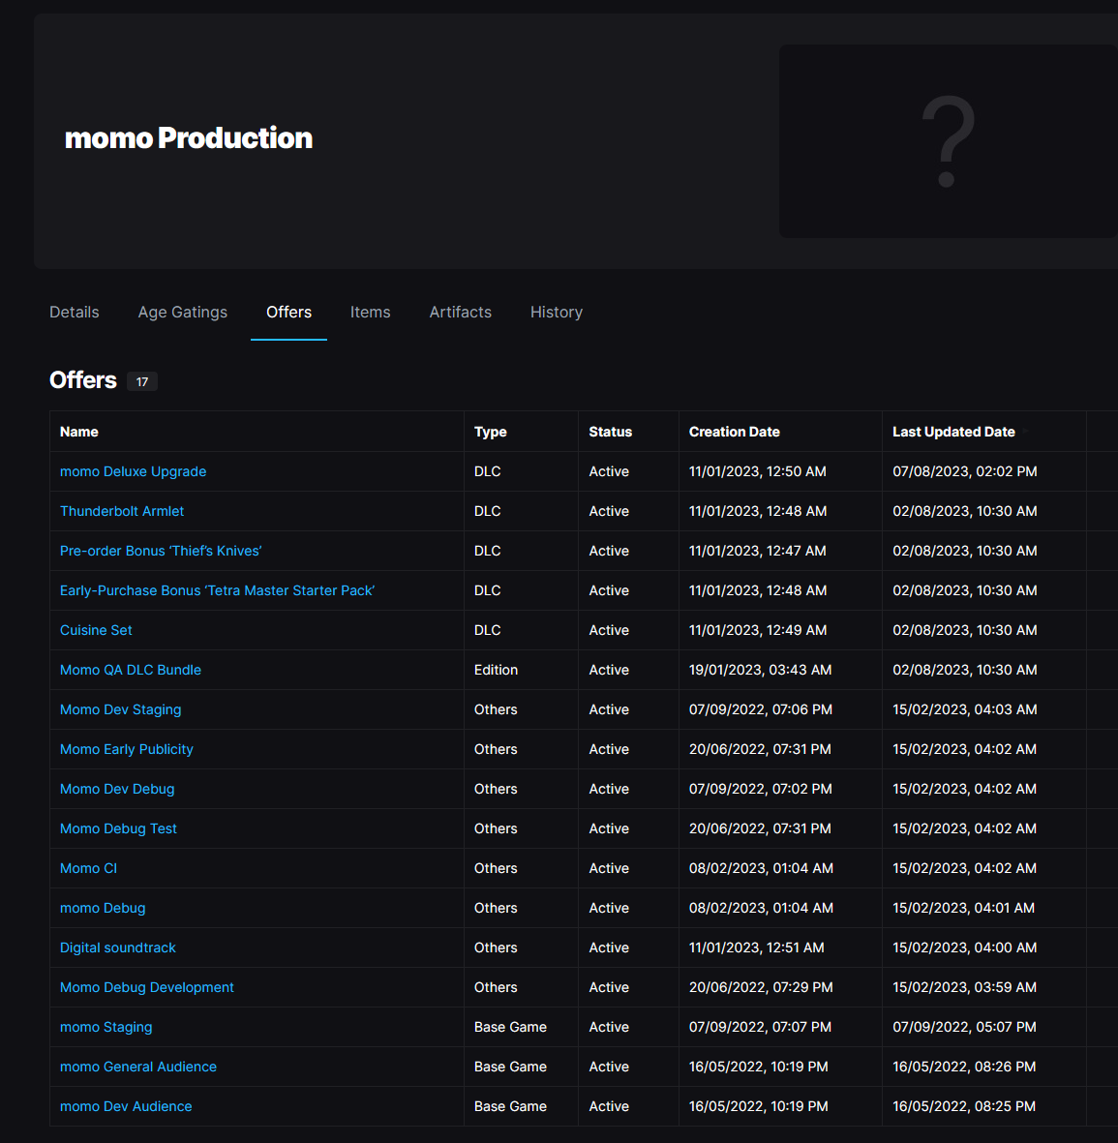1118x1143 pixels.
Task: Click Momo Debug Development link
Action: (146, 987)
